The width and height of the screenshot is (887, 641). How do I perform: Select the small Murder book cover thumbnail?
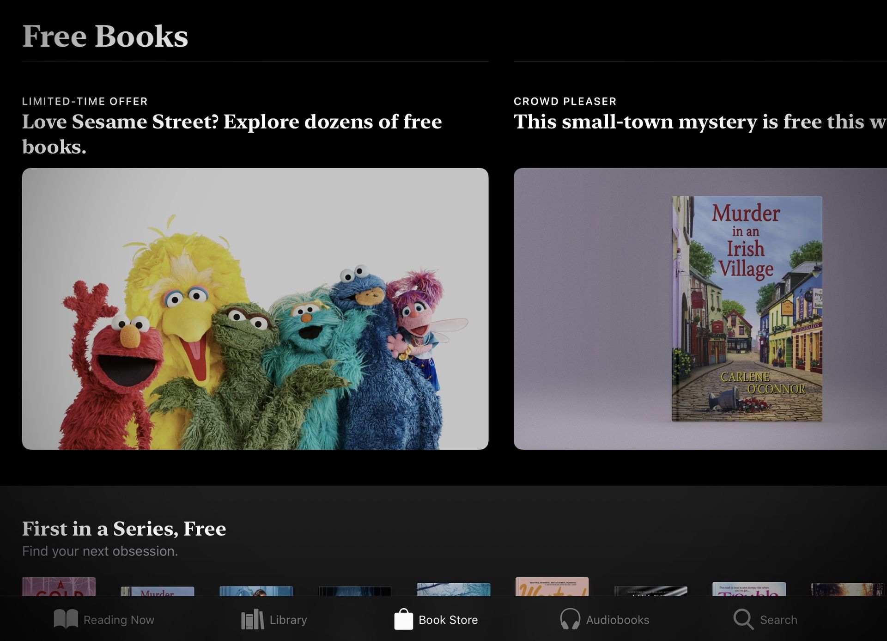click(157, 591)
